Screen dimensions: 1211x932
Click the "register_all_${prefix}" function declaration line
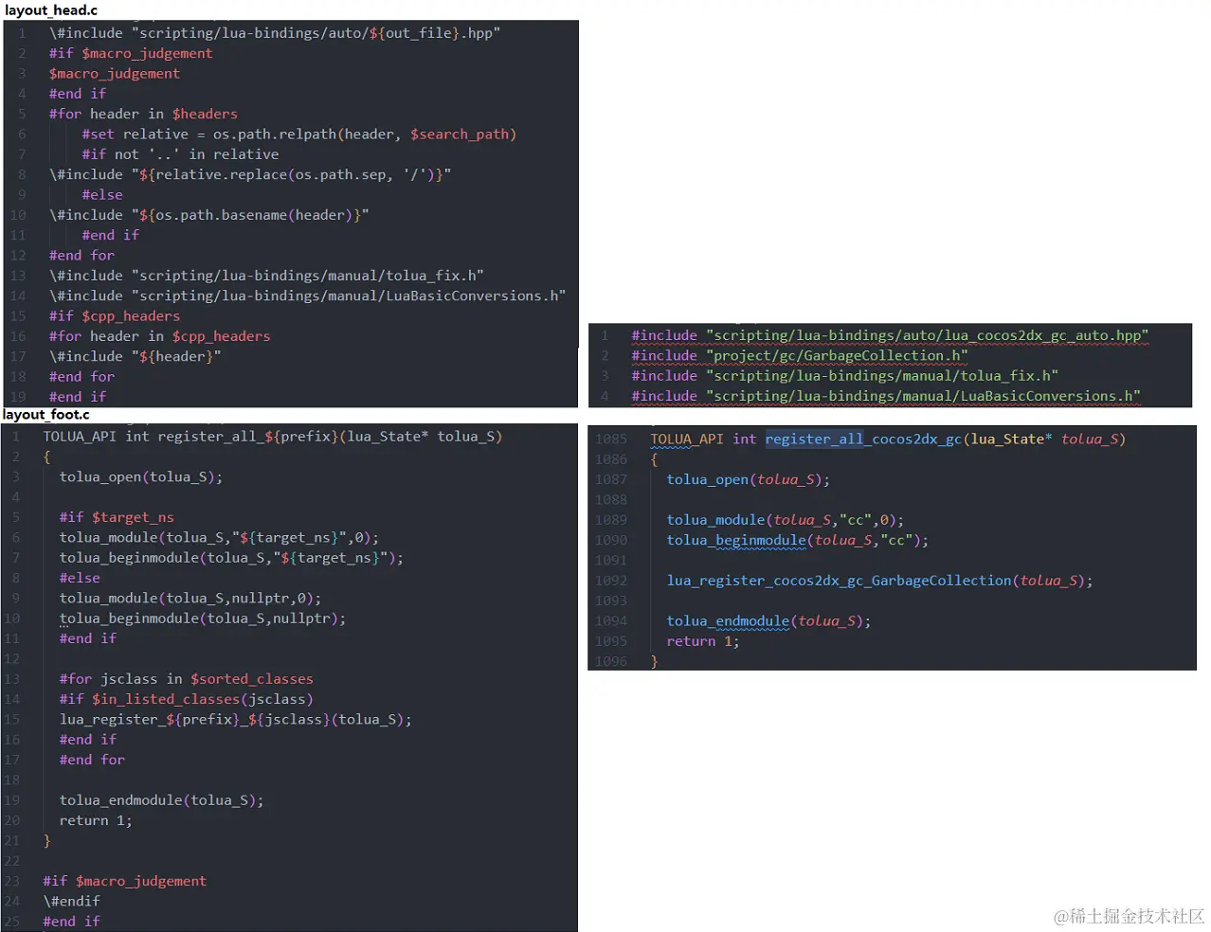(x=273, y=437)
